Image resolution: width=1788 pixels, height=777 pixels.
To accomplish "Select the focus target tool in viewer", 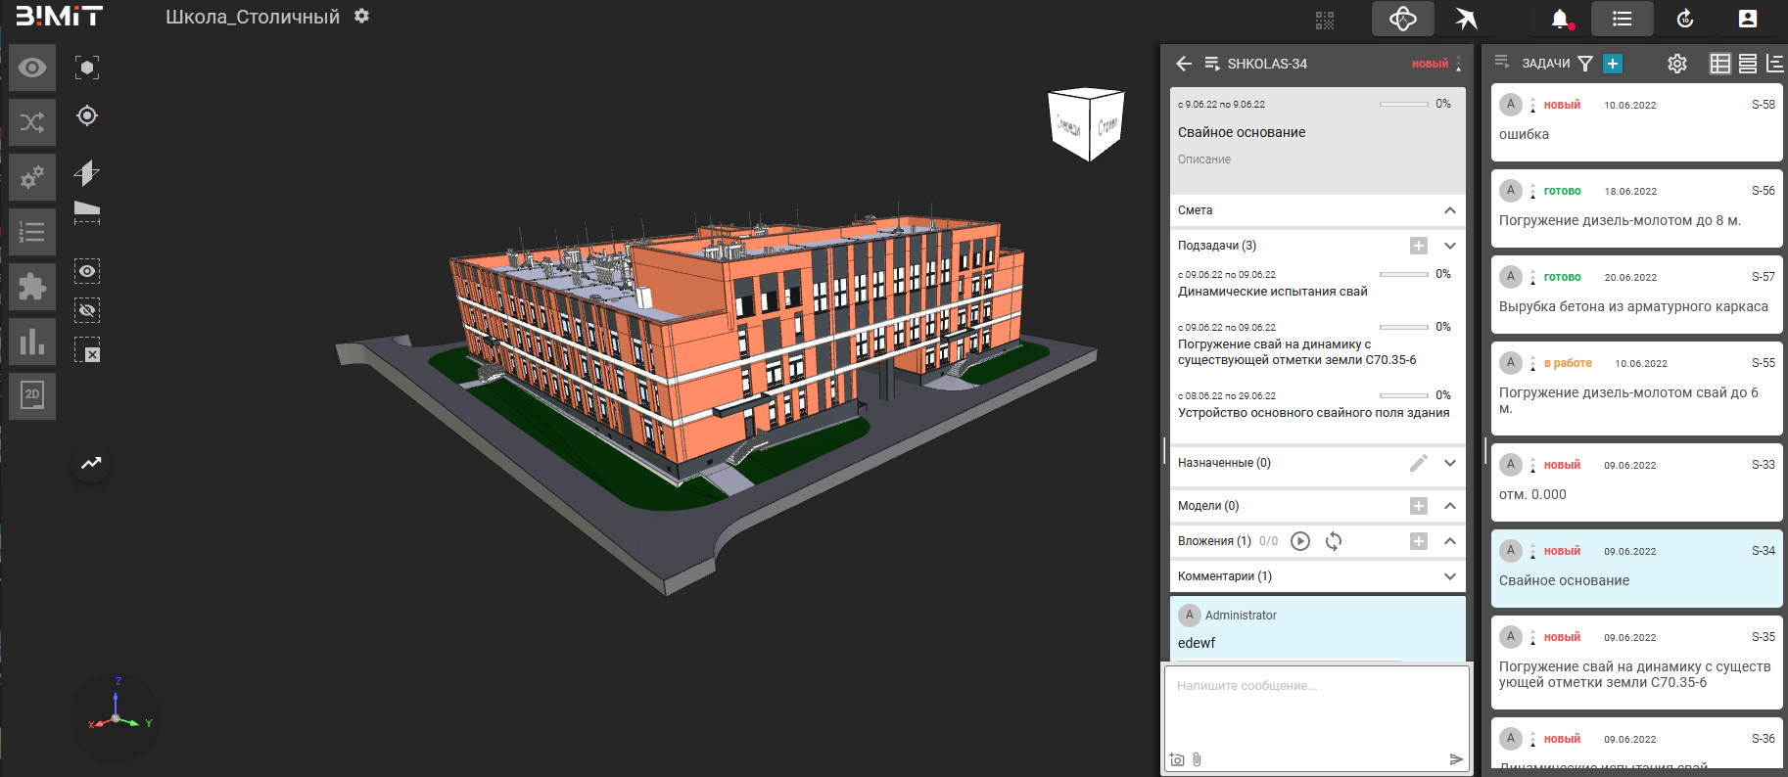I will pyautogui.click(x=87, y=115).
